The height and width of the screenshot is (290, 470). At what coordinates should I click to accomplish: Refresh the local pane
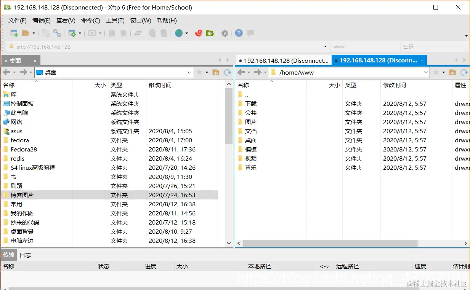(x=227, y=72)
